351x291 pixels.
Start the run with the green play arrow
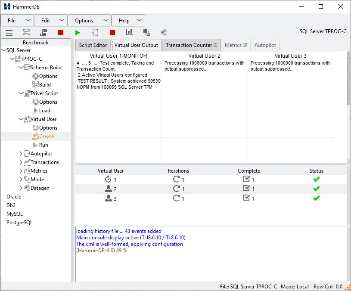tap(78, 33)
